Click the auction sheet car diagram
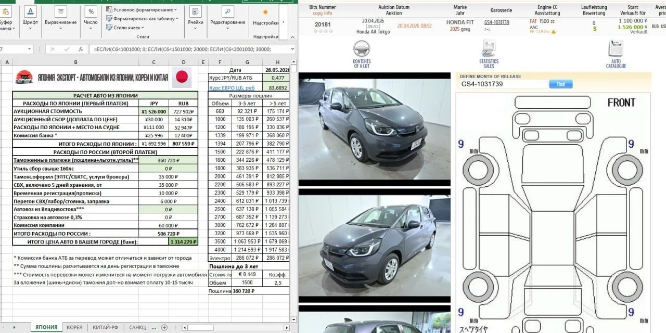The image size is (666, 333). click(553, 213)
